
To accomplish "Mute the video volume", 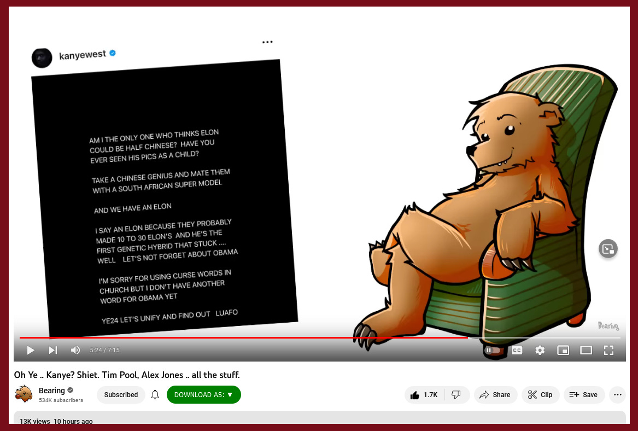I will (75, 350).
